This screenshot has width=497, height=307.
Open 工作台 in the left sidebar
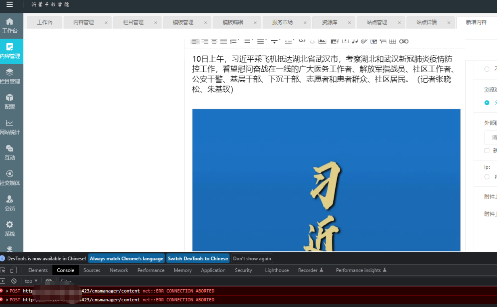[x=10, y=25]
